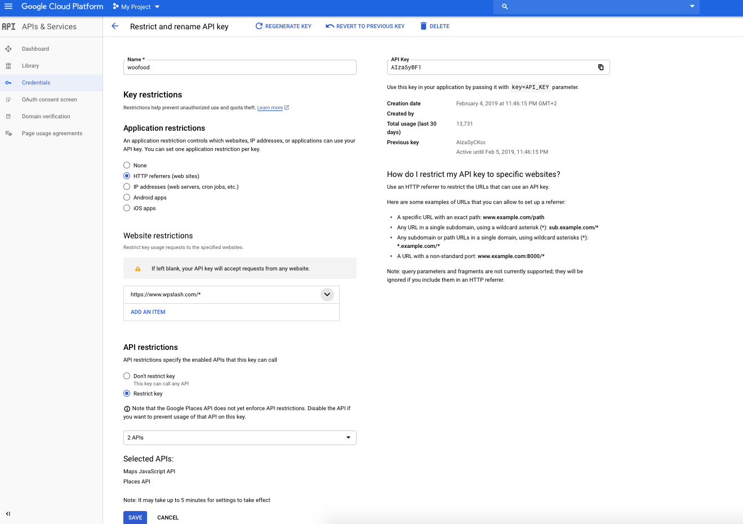Image resolution: width=743 pixels, height=524 pixels.
Task: Click Add an Item
Action: point(148,312)
